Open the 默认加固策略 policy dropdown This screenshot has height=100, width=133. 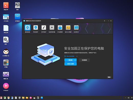71,56
